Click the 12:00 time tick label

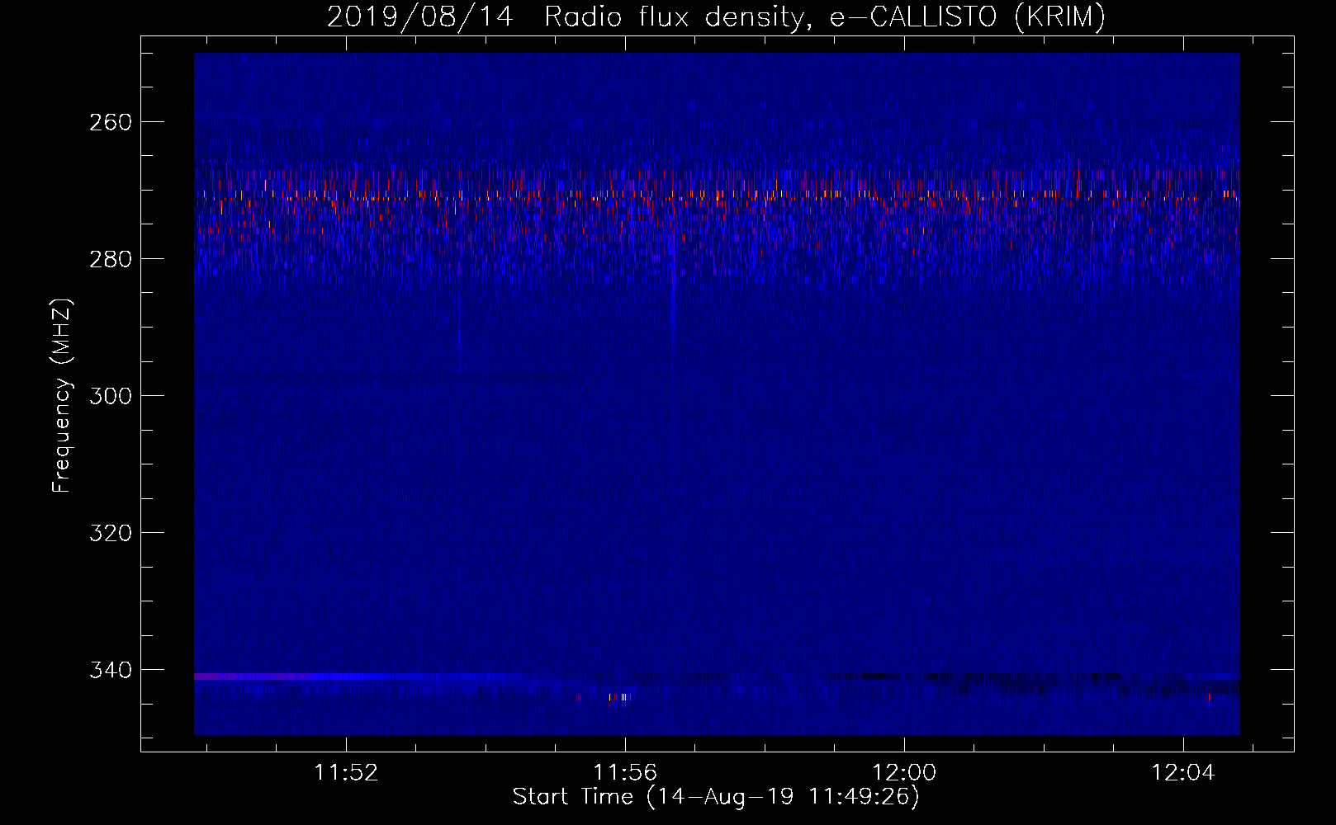904,773
